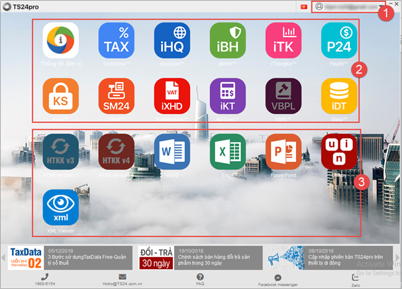Open the iBH iBHXH app
402x289 pixels.
pyautogui.click(x=228, y=40)
